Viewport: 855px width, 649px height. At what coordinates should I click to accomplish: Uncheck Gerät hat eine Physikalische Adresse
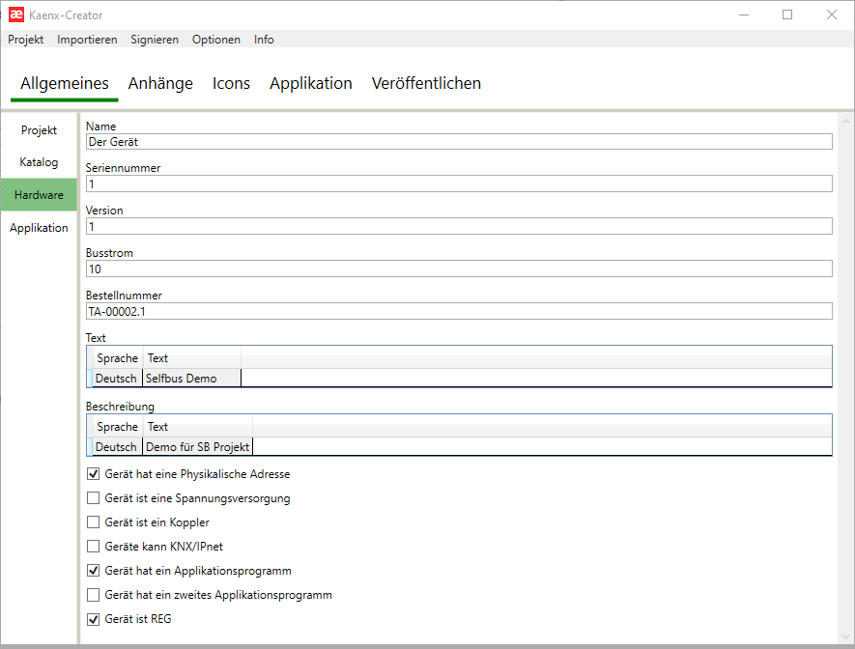(94, 474)
